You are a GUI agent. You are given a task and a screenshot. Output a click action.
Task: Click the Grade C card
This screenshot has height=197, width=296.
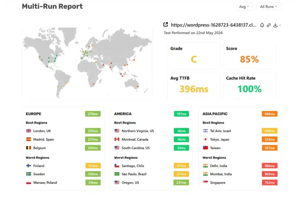[x=194, y=56]
